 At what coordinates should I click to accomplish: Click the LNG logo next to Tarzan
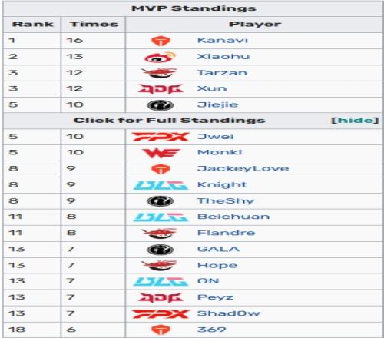pyautogui.click(x=160, y=73)
